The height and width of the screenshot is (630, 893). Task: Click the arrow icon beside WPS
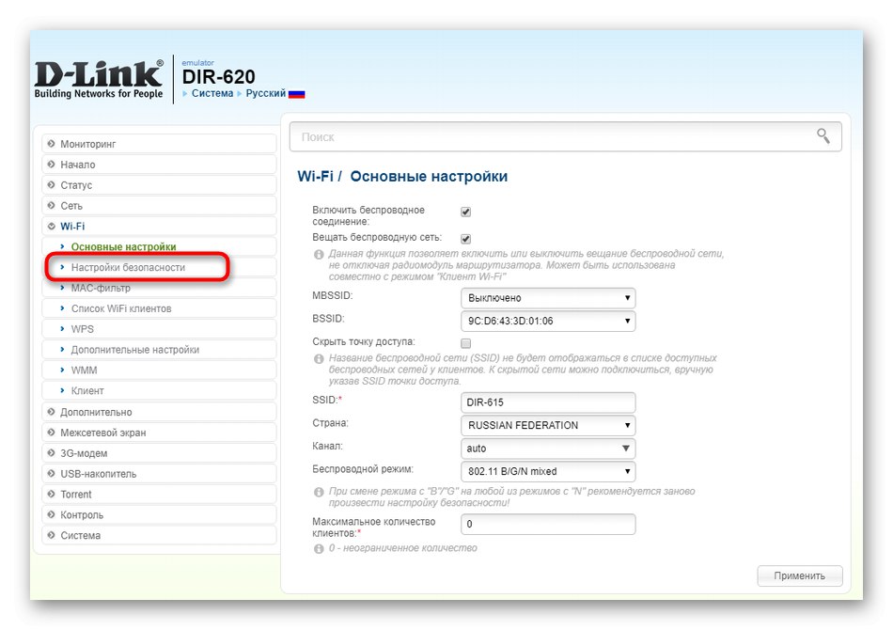point(61,328)
